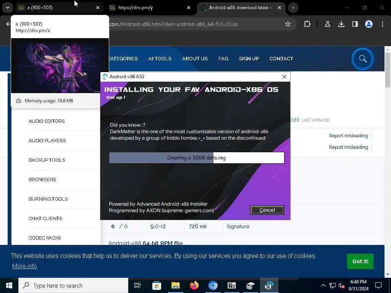
Task: Open the installer box taskbar icon
Action: (x=250, y=285)
